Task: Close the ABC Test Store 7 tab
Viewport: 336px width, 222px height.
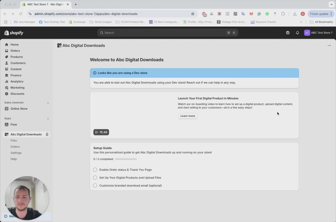Action: (68, 4)
